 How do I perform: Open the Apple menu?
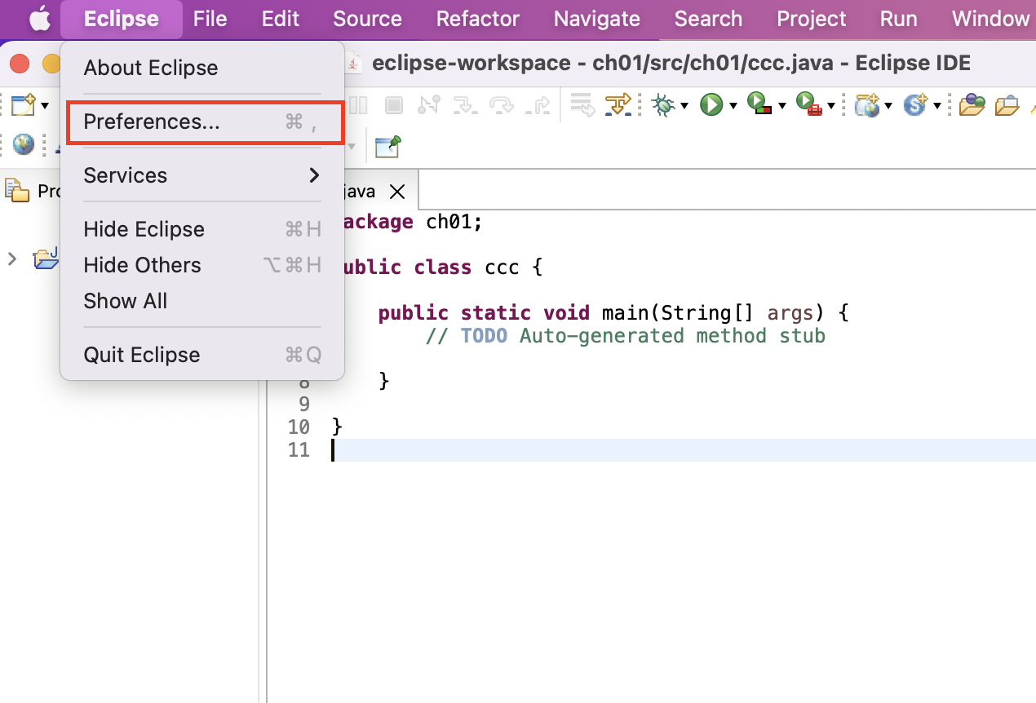coord(39,19)
